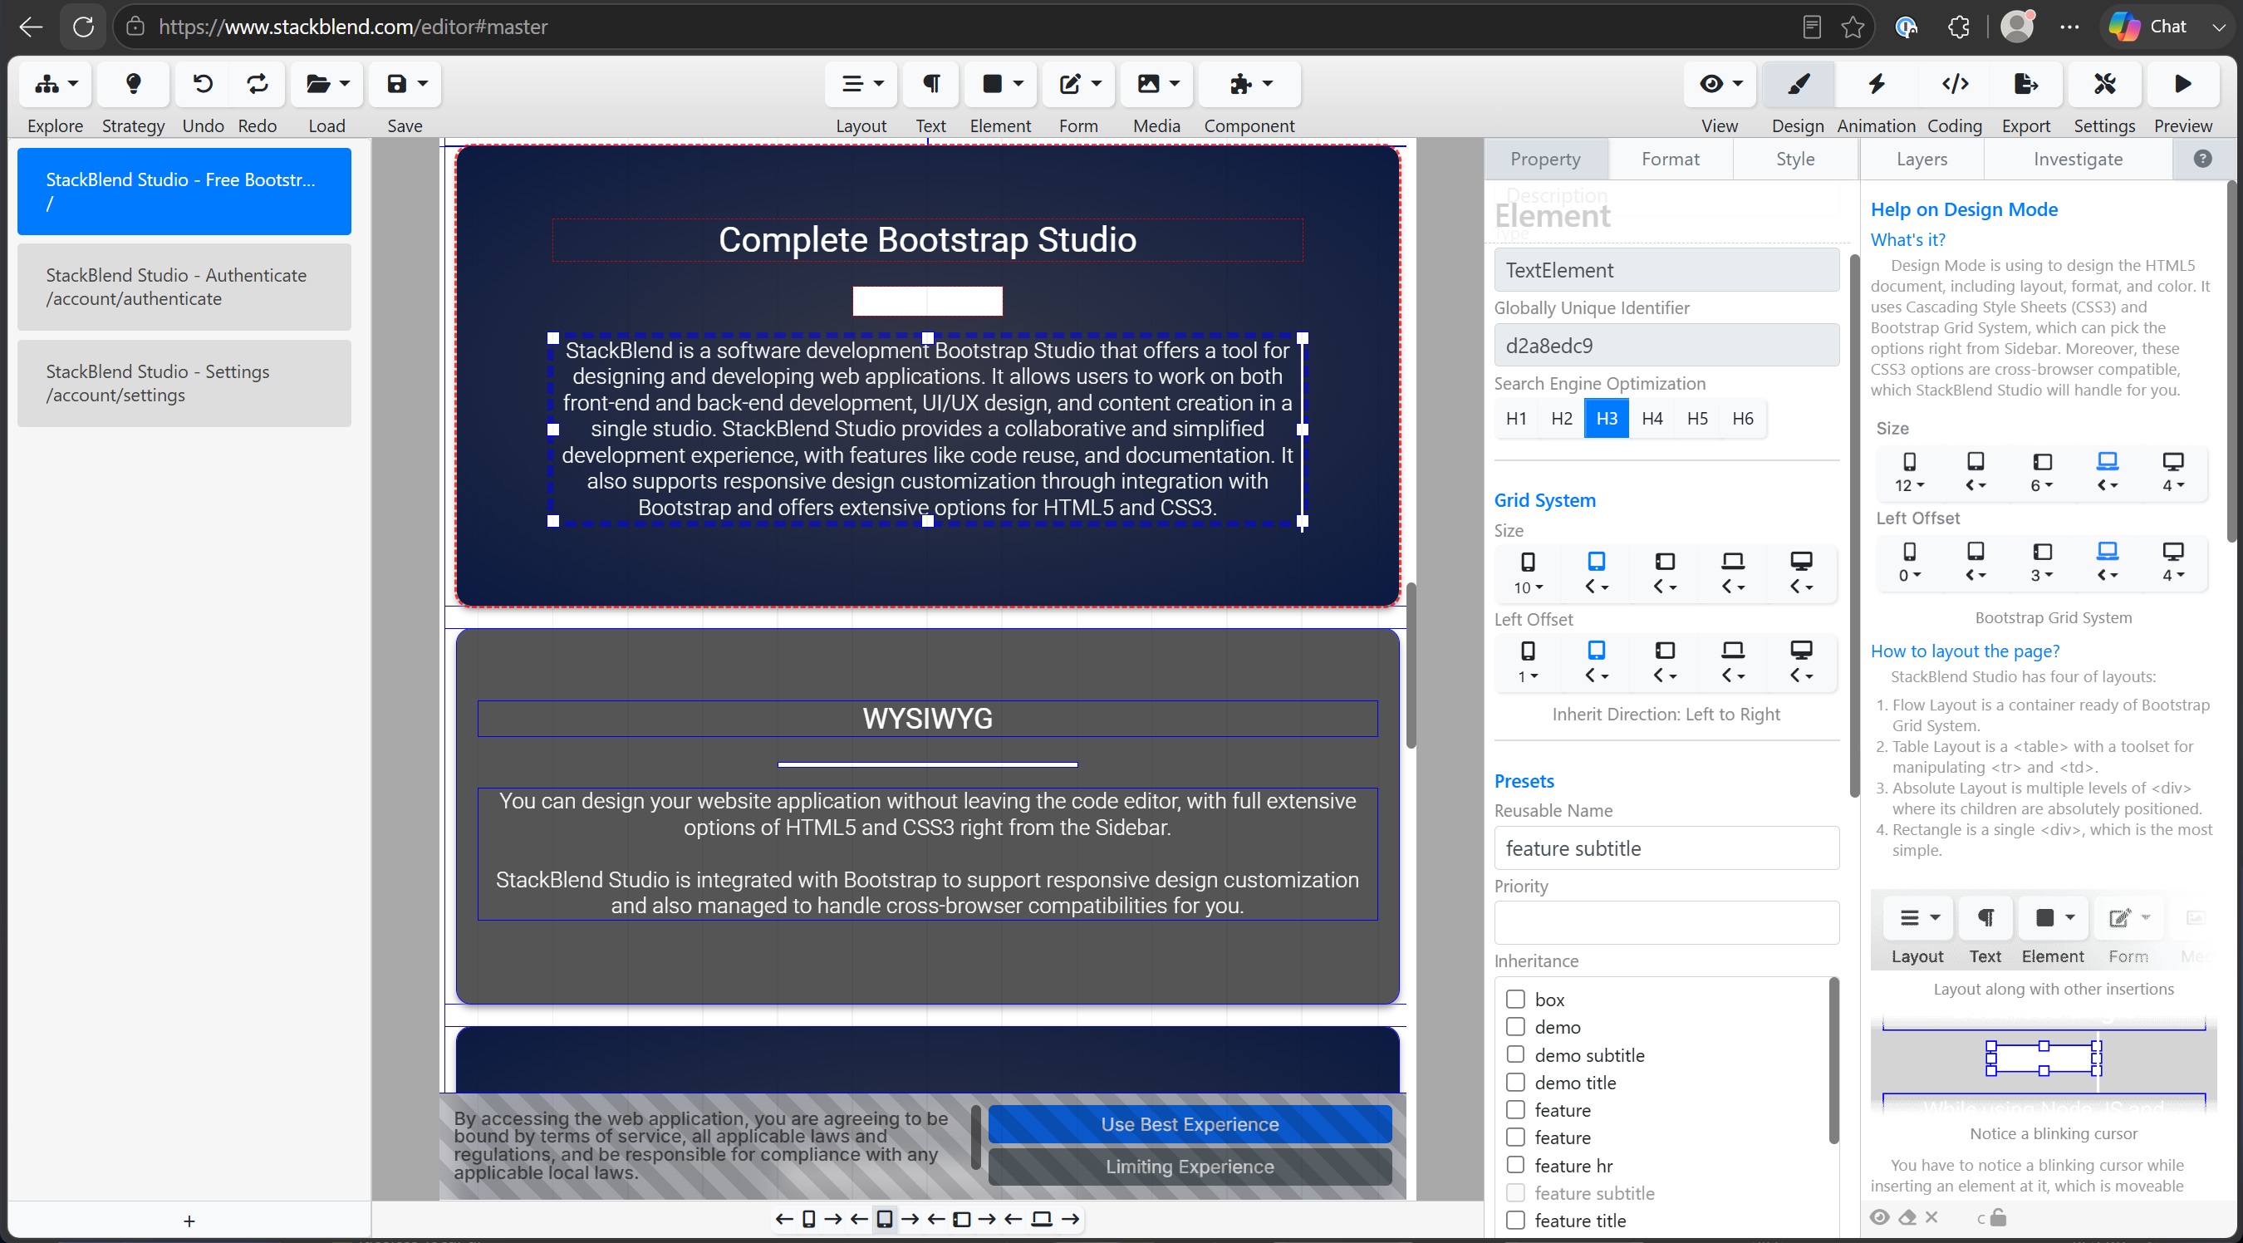Switch to the Layers tab
Viewport: 2243px width, 1243px height.
coord(1922,159)
